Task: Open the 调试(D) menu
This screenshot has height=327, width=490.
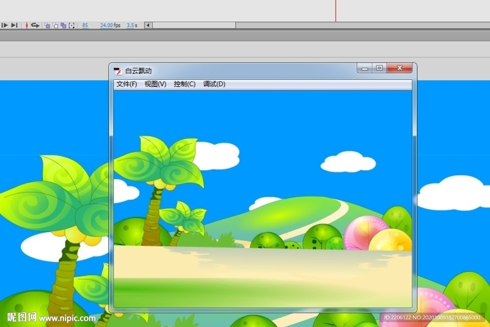Action: (214, 84)
